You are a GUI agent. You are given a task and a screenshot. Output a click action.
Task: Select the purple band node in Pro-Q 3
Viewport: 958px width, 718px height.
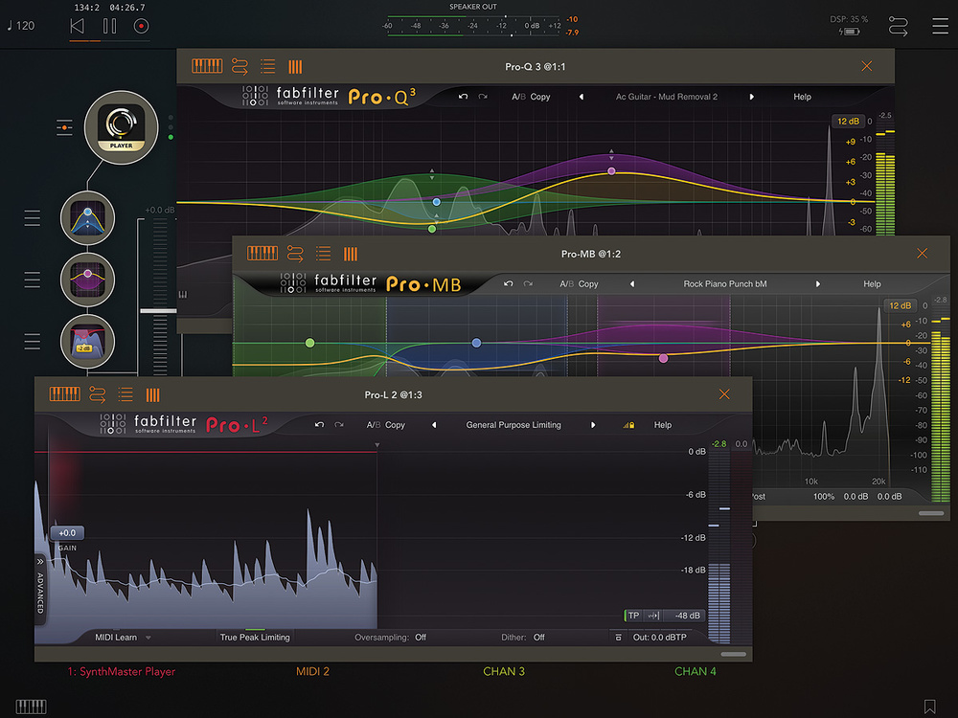tap(611, 171)
